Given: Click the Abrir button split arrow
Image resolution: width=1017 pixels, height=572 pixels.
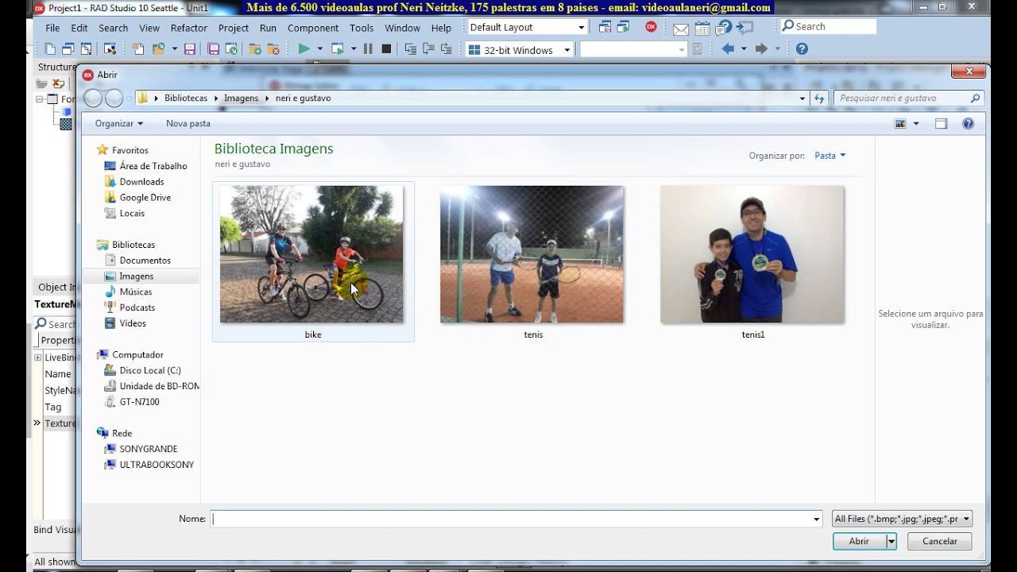Looking at the screenshot, I should [x=891, y=541].
